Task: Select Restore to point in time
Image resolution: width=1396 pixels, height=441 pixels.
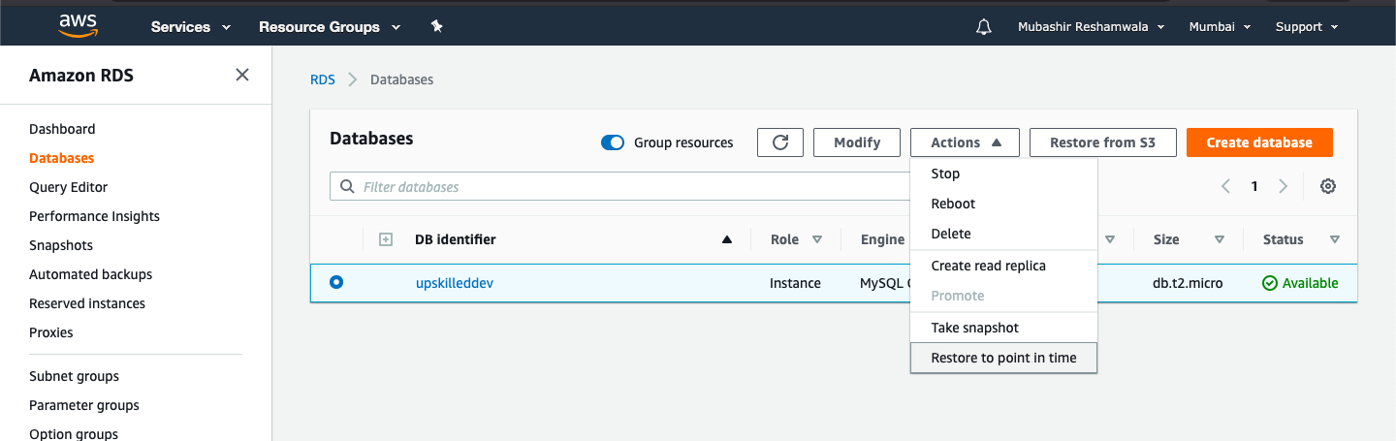Action: (x=1003, y=358)
